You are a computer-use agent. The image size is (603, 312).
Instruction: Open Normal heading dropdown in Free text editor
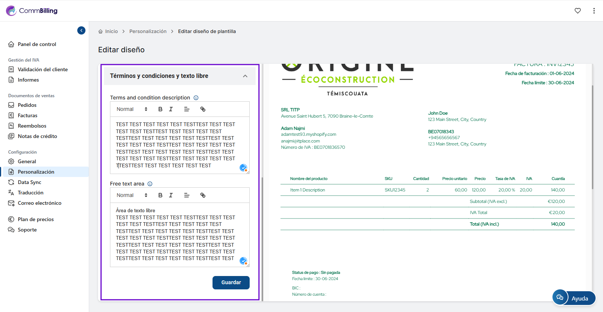click(132, 195)
